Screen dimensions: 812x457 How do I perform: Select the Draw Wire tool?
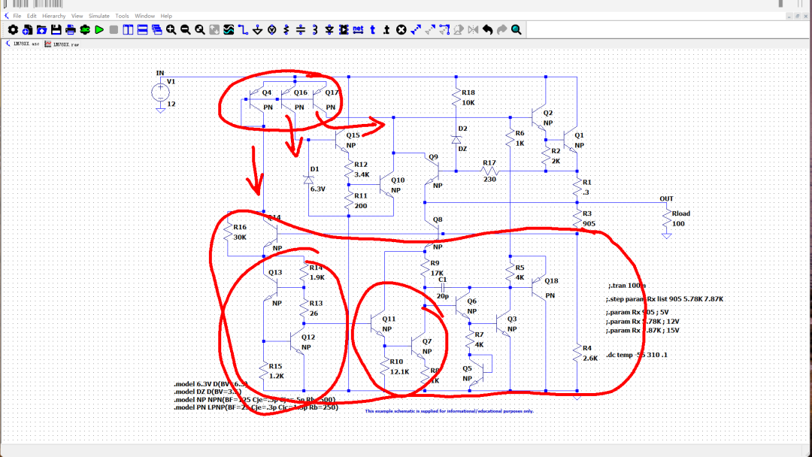243,29
